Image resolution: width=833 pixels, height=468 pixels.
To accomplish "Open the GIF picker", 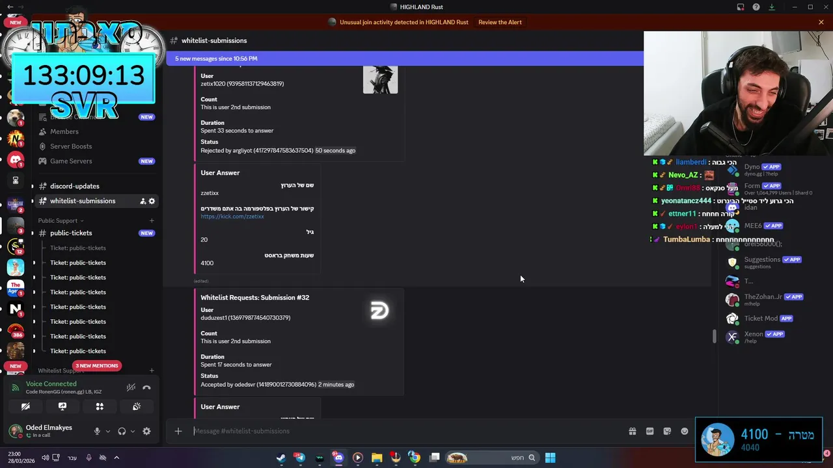I will [x=649, y=431].
